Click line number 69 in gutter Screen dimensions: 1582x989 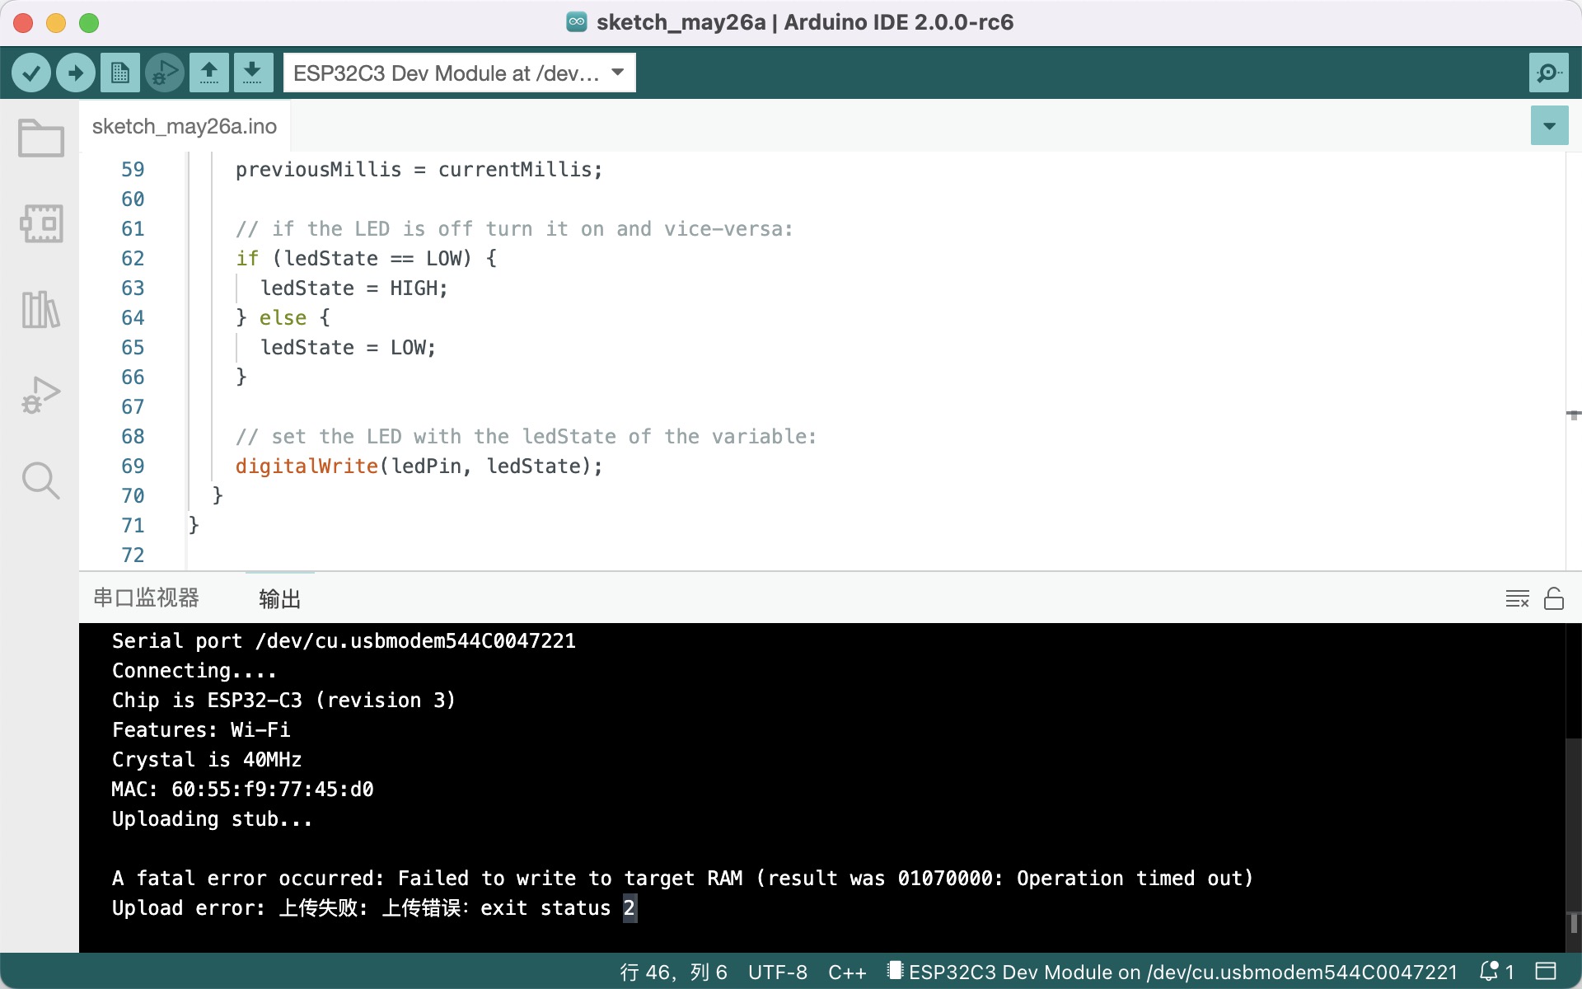[x=133, y=466]
